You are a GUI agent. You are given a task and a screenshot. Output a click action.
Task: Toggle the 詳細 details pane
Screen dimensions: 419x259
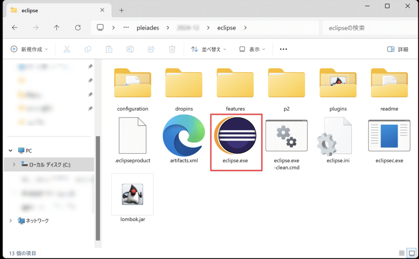[397, 49]
